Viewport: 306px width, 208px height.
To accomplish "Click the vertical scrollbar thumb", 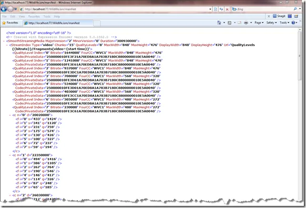I will 300,56.
